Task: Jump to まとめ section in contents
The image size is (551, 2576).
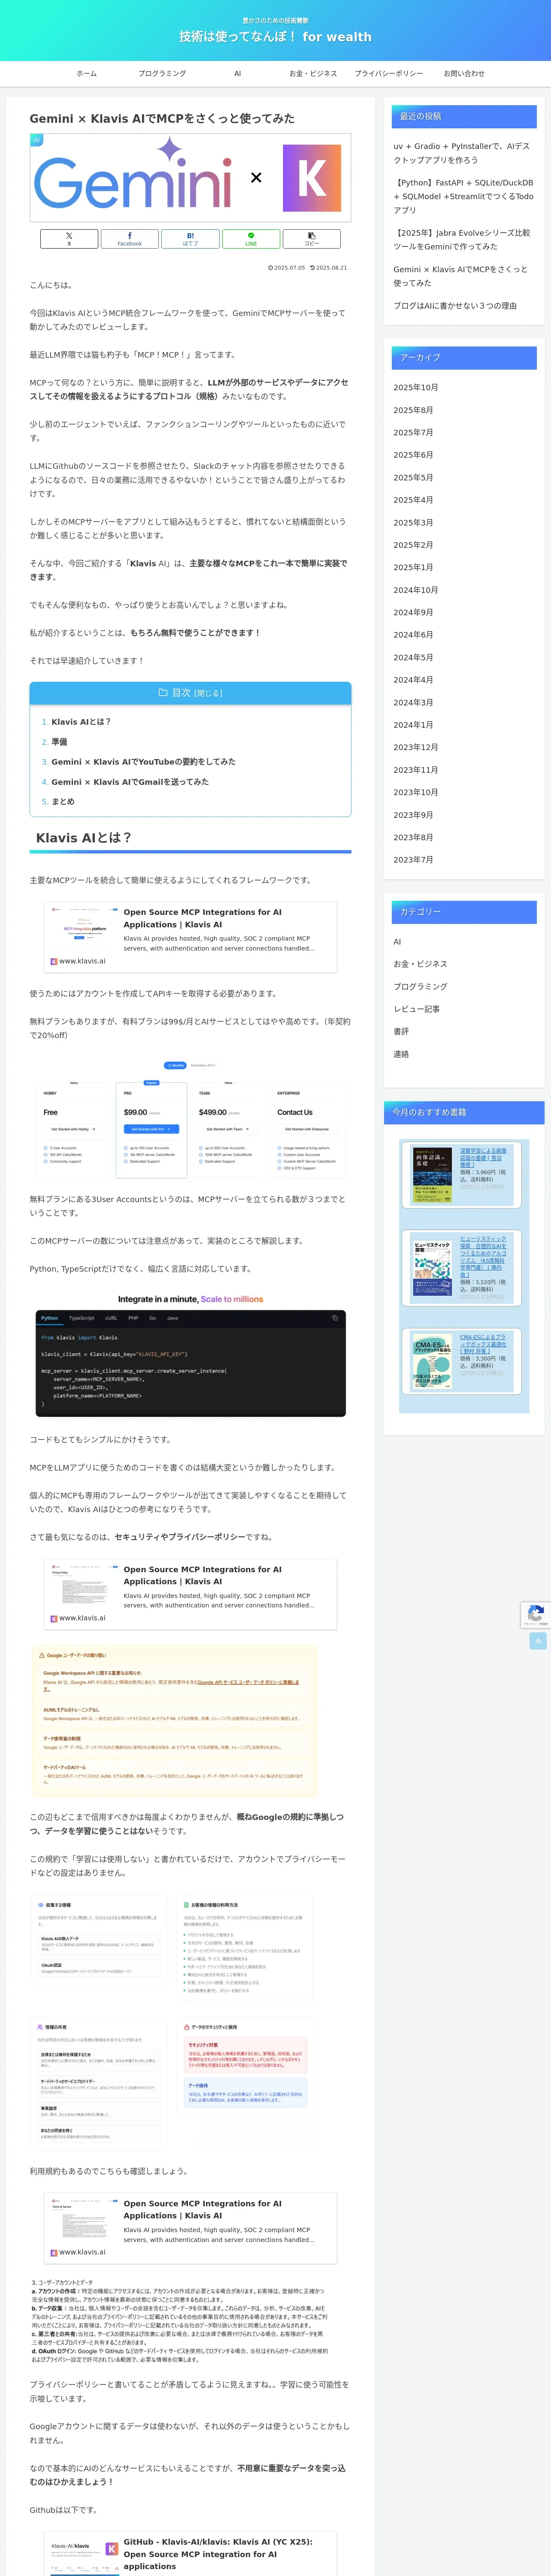Action: pos(63,802)
